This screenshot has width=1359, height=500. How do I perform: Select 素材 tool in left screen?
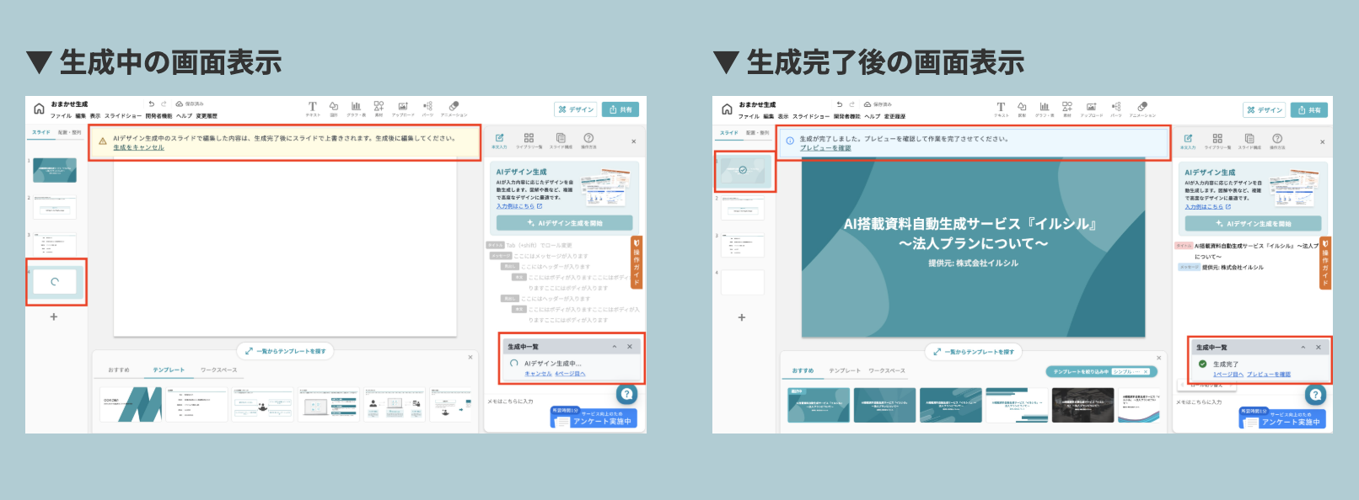(x=379, y=109)
